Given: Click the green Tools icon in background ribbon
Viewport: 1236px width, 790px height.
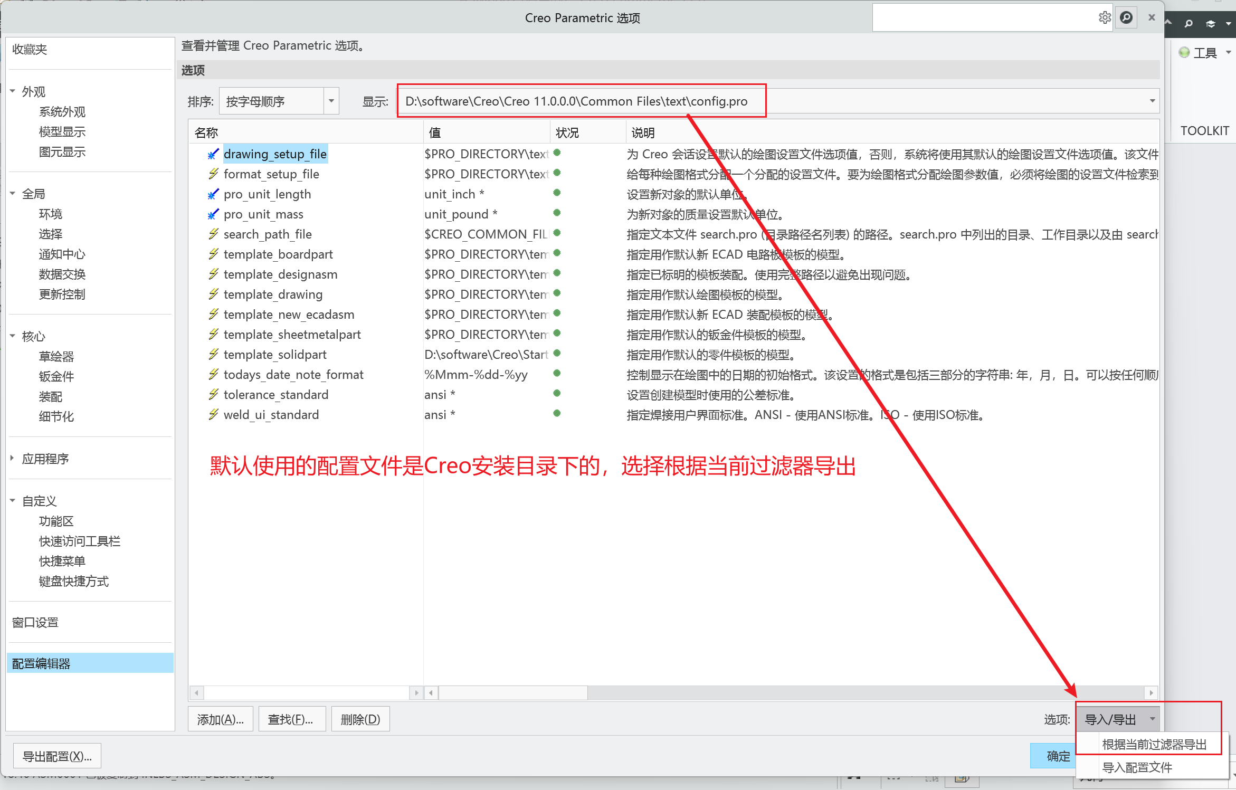Looking at the screenshot, I should click(1184, 52).
